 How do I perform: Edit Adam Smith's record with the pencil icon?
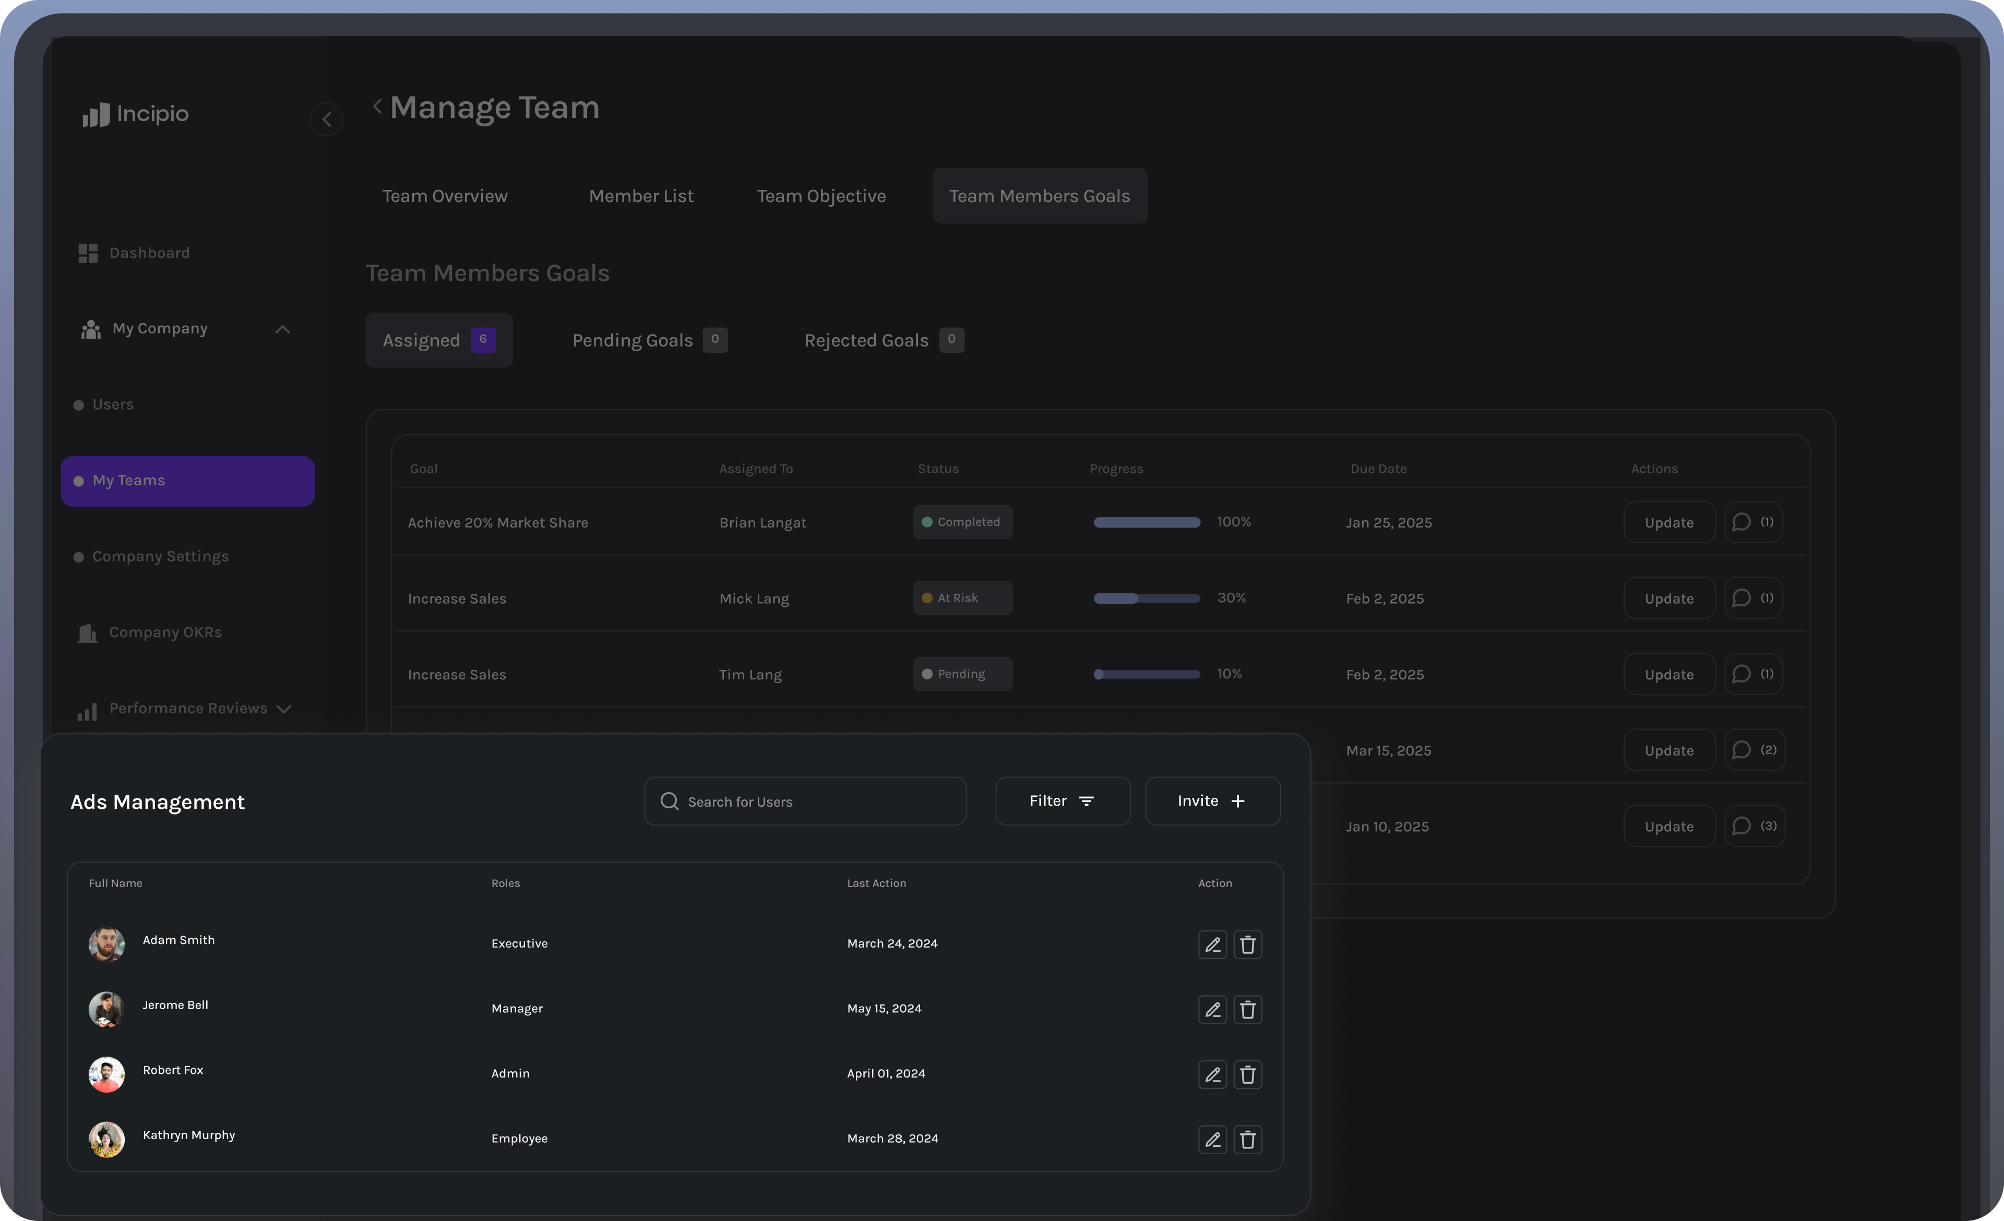(1213, 944)
